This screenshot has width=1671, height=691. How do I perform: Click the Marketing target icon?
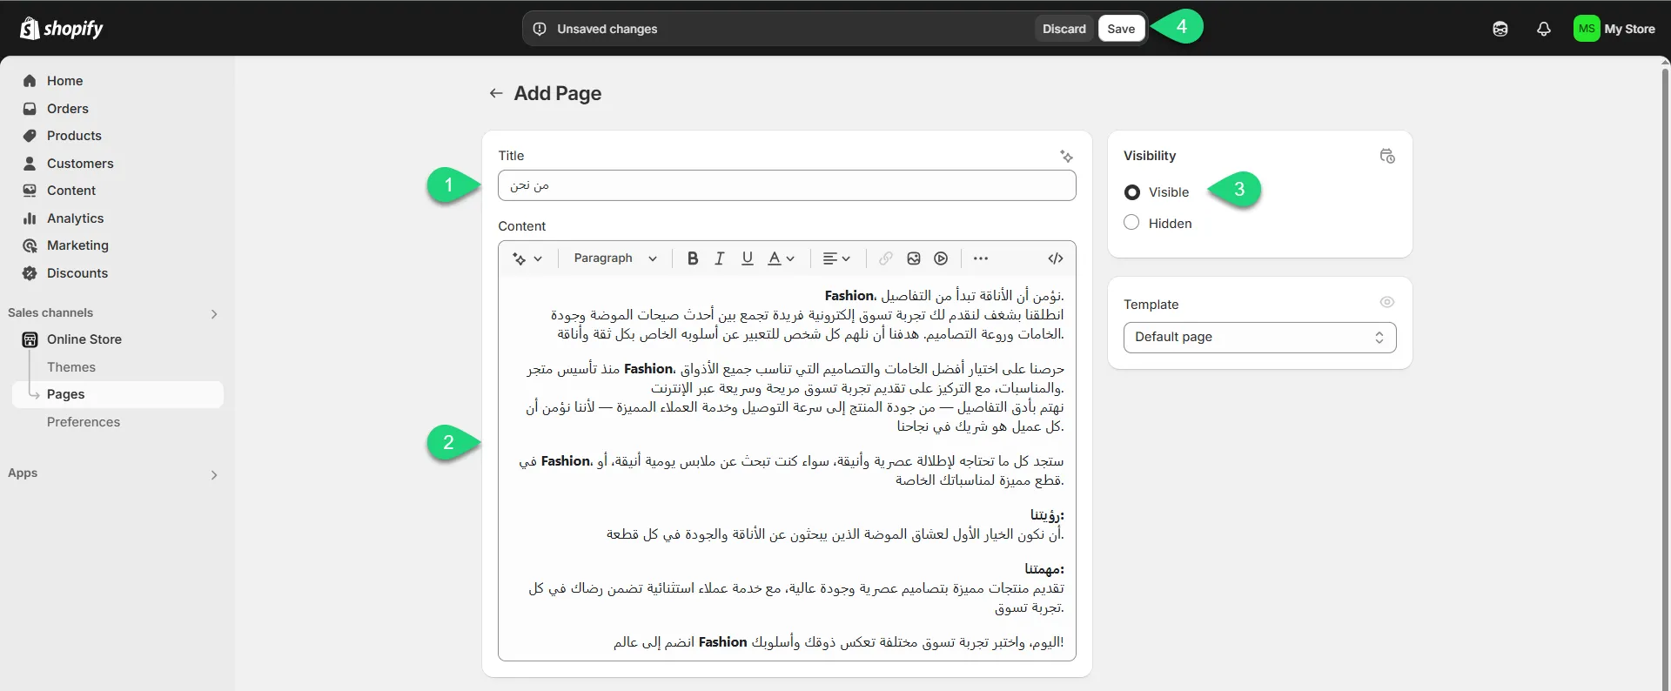pos(30,245)
